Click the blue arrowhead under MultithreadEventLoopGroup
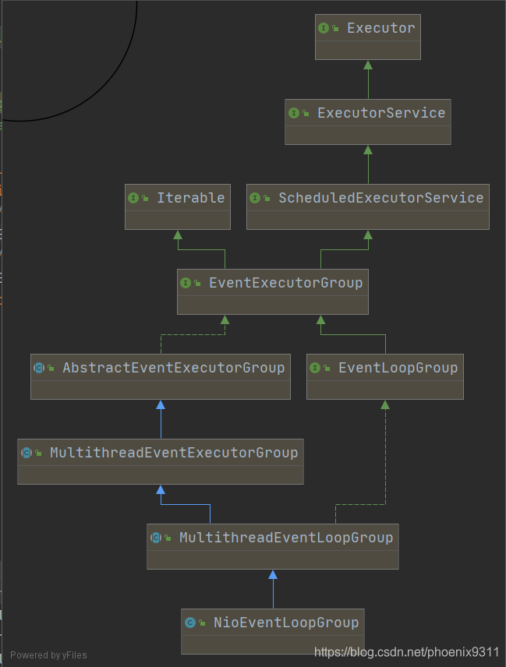Viewport: 506px width, 667px height. tap(273, 575)
